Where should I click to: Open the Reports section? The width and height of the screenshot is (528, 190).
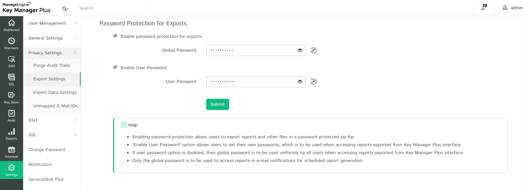tap(12, 134)
